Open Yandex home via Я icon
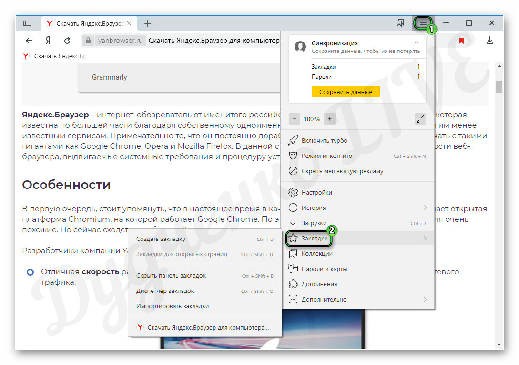The image size is (519, 365). (48, 41)
